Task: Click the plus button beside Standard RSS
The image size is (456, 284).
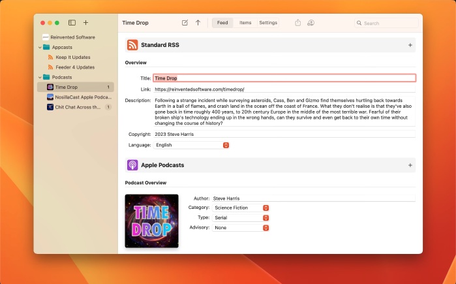Action: point(410,45)
